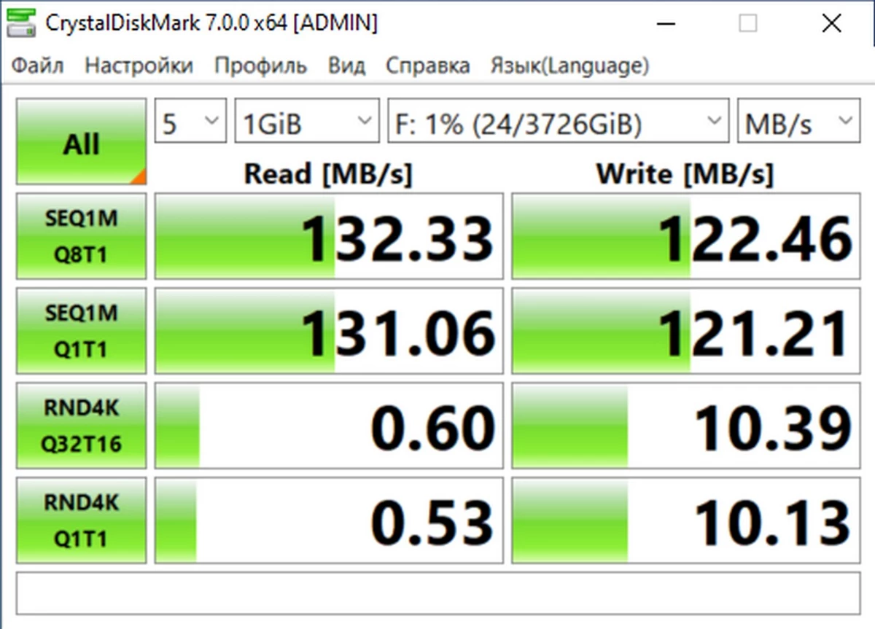Open the Настройки menu

[139, 66]
